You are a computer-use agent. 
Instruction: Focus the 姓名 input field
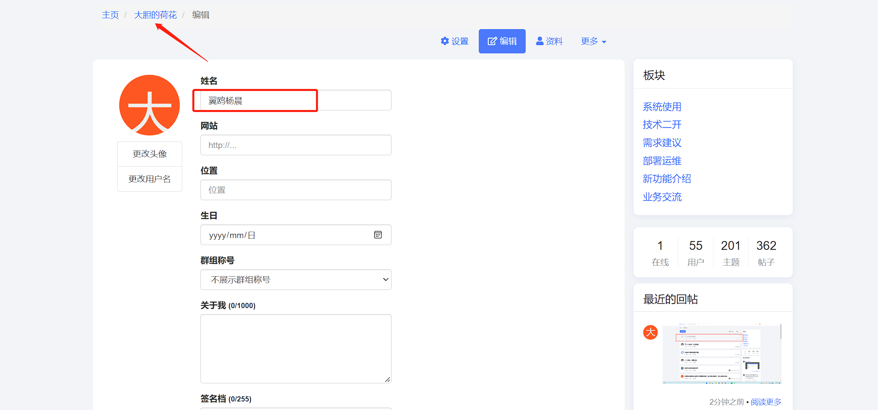(296, 100)
